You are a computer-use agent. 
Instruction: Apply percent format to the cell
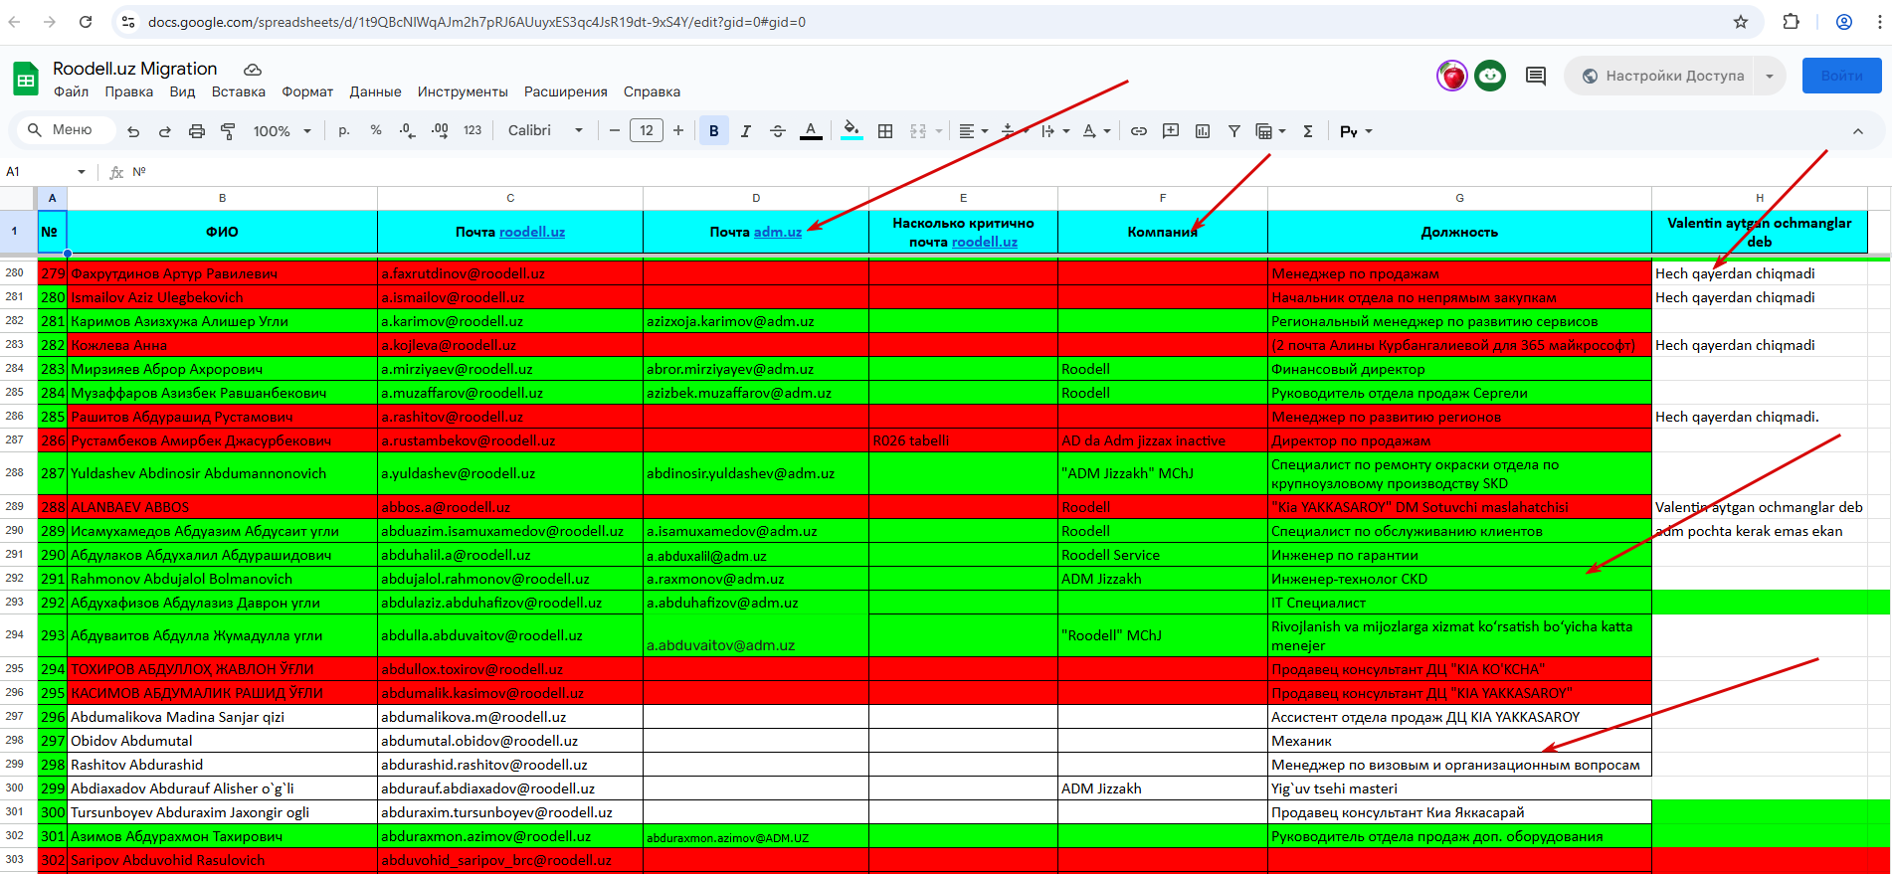click(x=376, y=130)
